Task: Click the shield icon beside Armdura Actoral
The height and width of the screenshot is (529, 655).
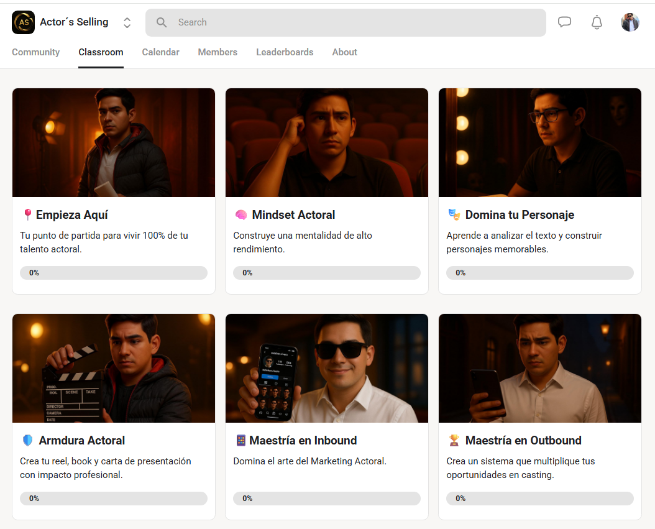Action: point(27,440)
